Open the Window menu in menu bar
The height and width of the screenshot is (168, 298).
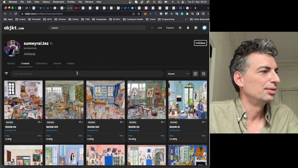89,2
